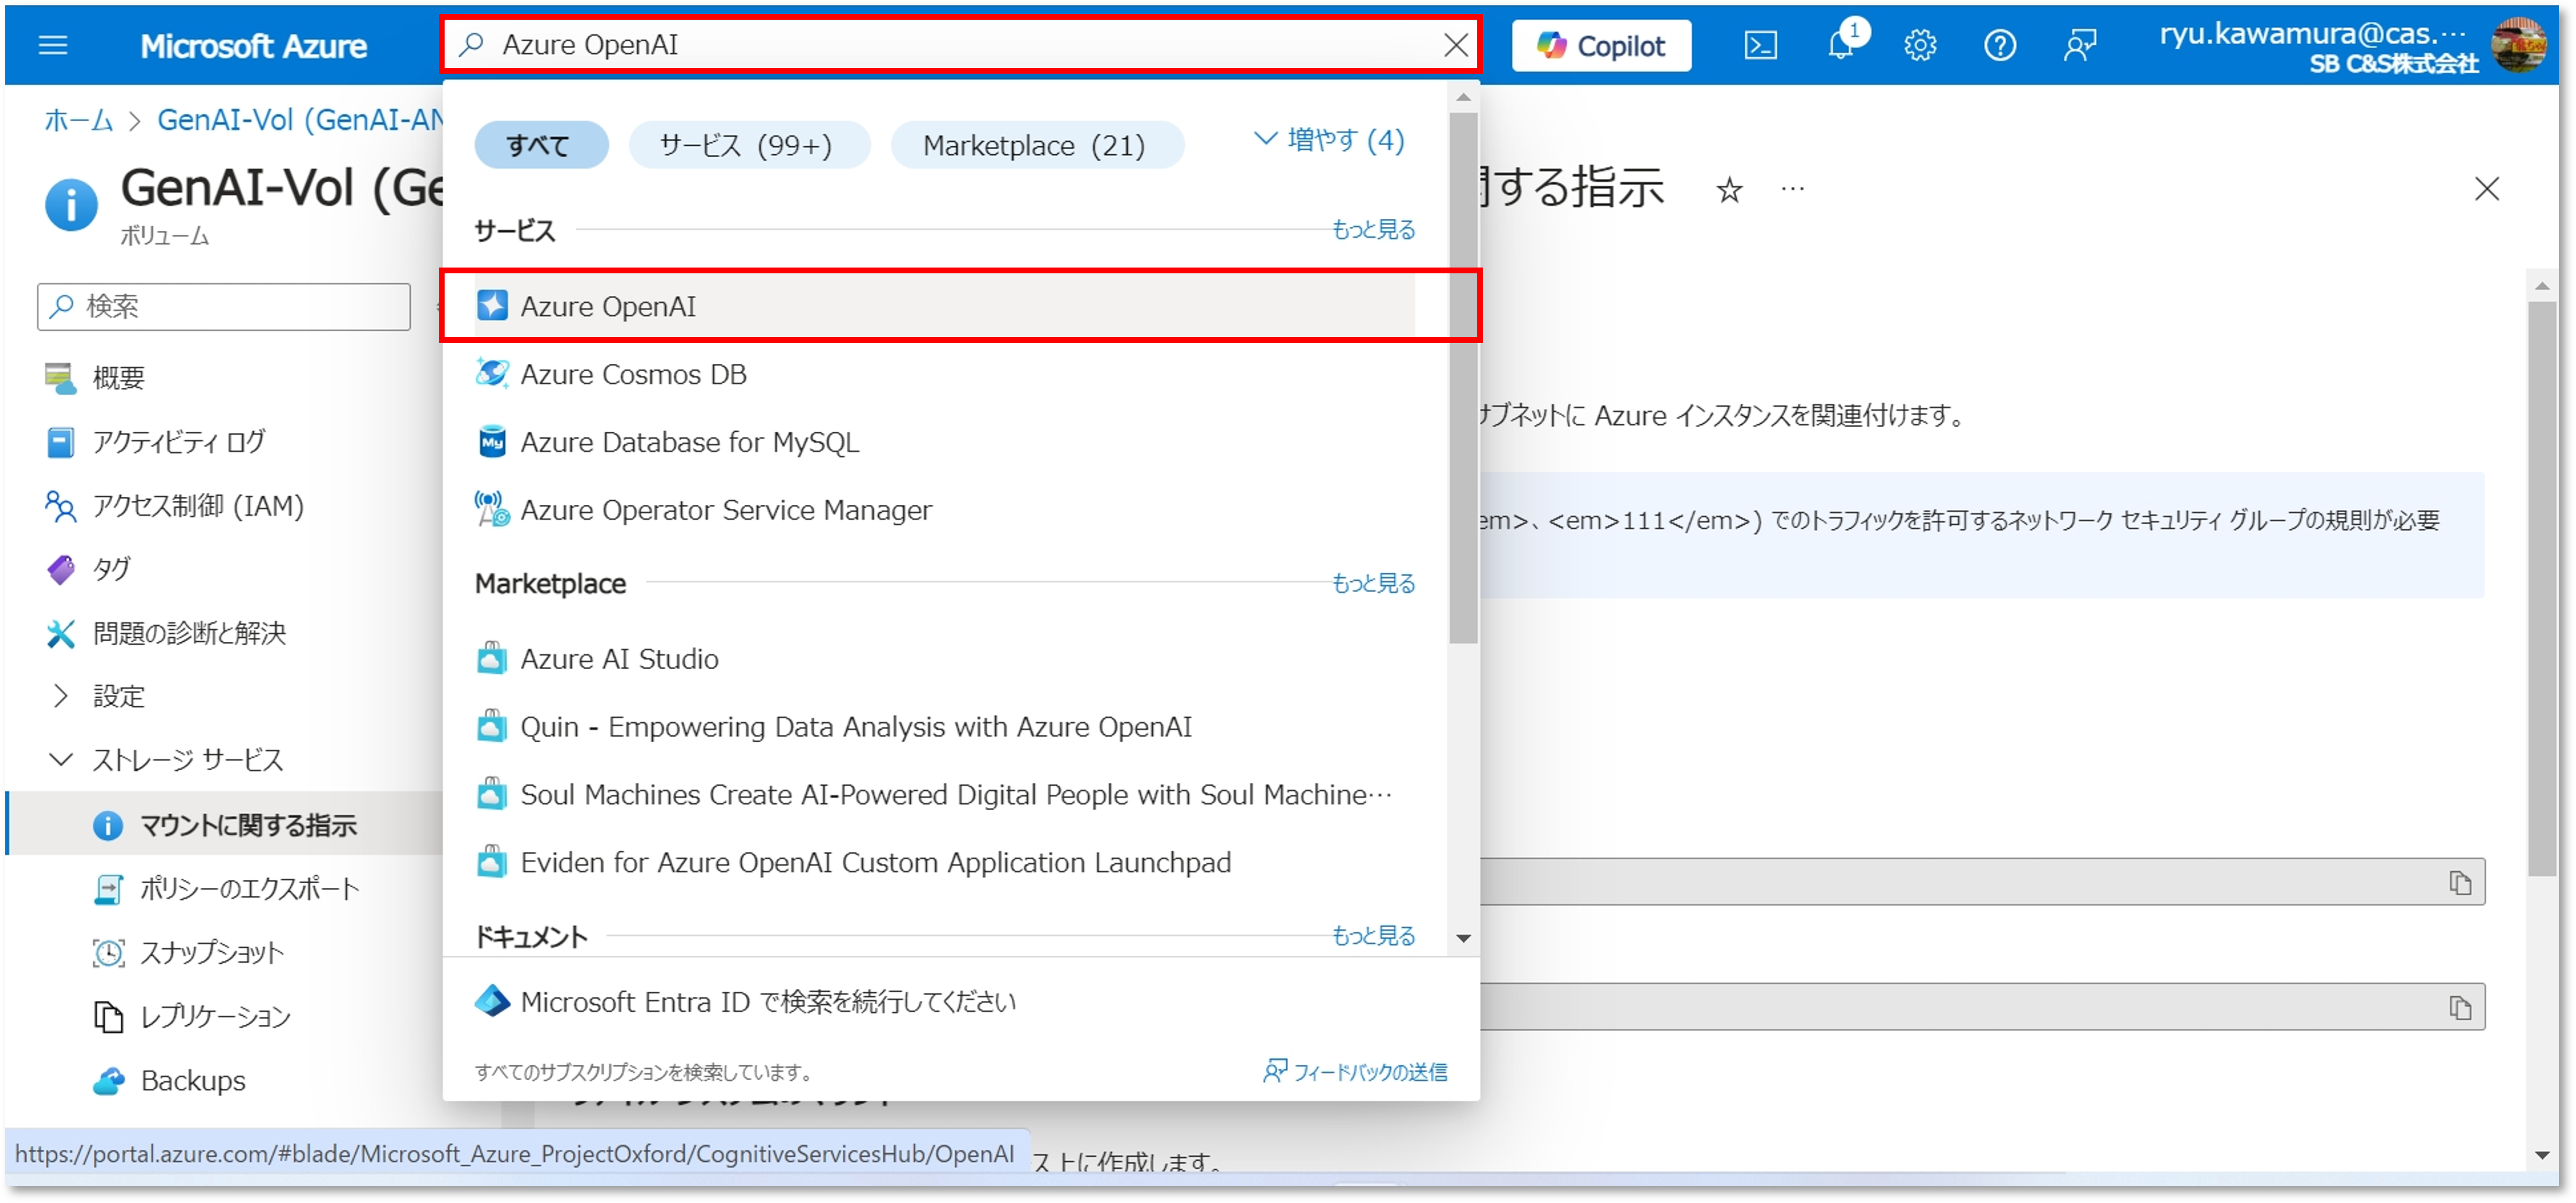Open 問題の診断と解決 in sidebar

(189, 633)
